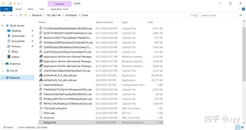The height and width of the screenshot is (130, 246).
Task: Open Pictures in navigation pane
Action: (16, 46)
